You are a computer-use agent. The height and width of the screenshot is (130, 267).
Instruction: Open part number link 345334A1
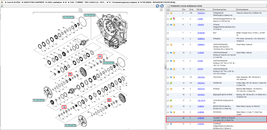(201, 83)
